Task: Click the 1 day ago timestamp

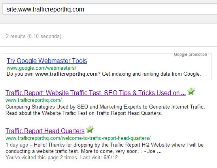Action: [x=17, y=145]
